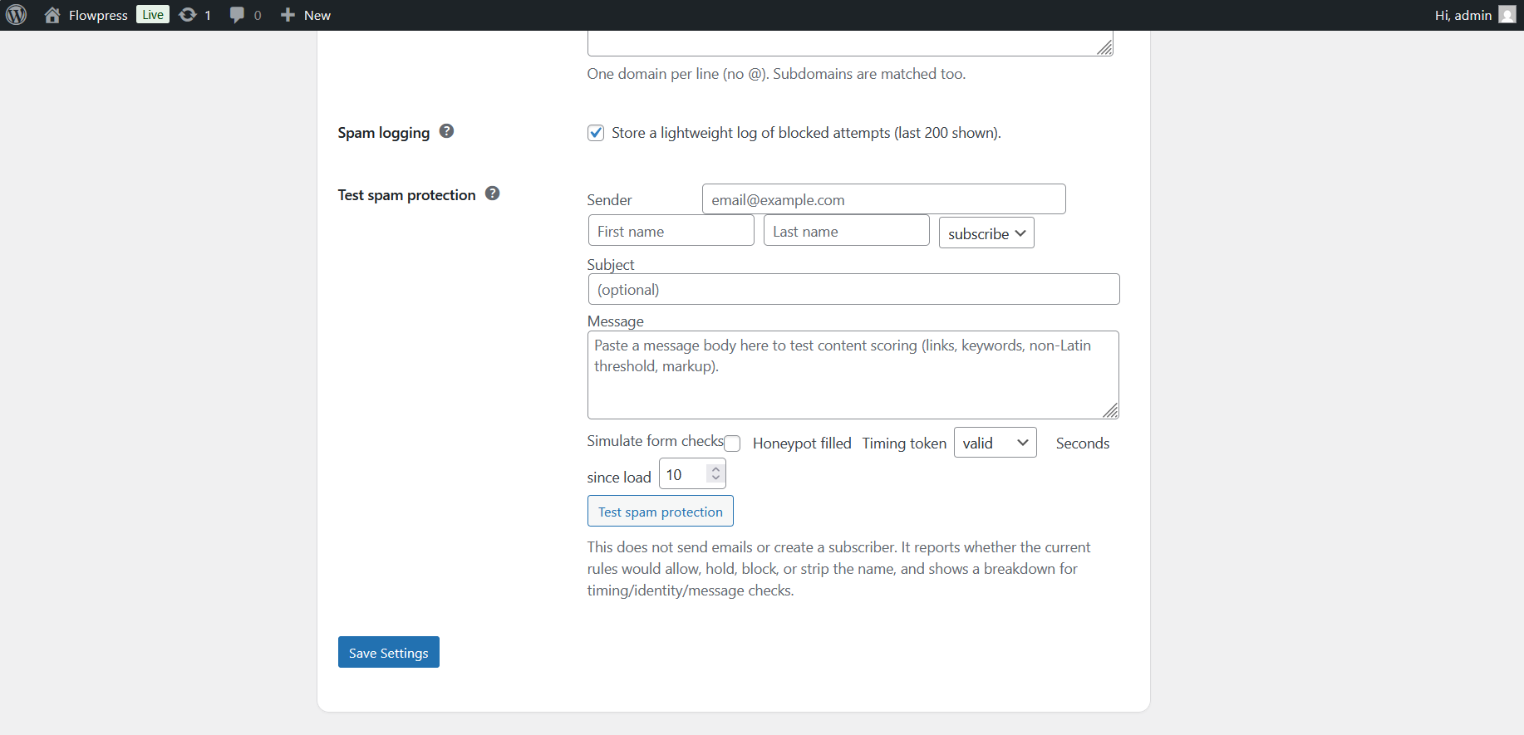The image size is (1524, 735).
Task: Click the Save Settings button
Action: pos(389,652)
